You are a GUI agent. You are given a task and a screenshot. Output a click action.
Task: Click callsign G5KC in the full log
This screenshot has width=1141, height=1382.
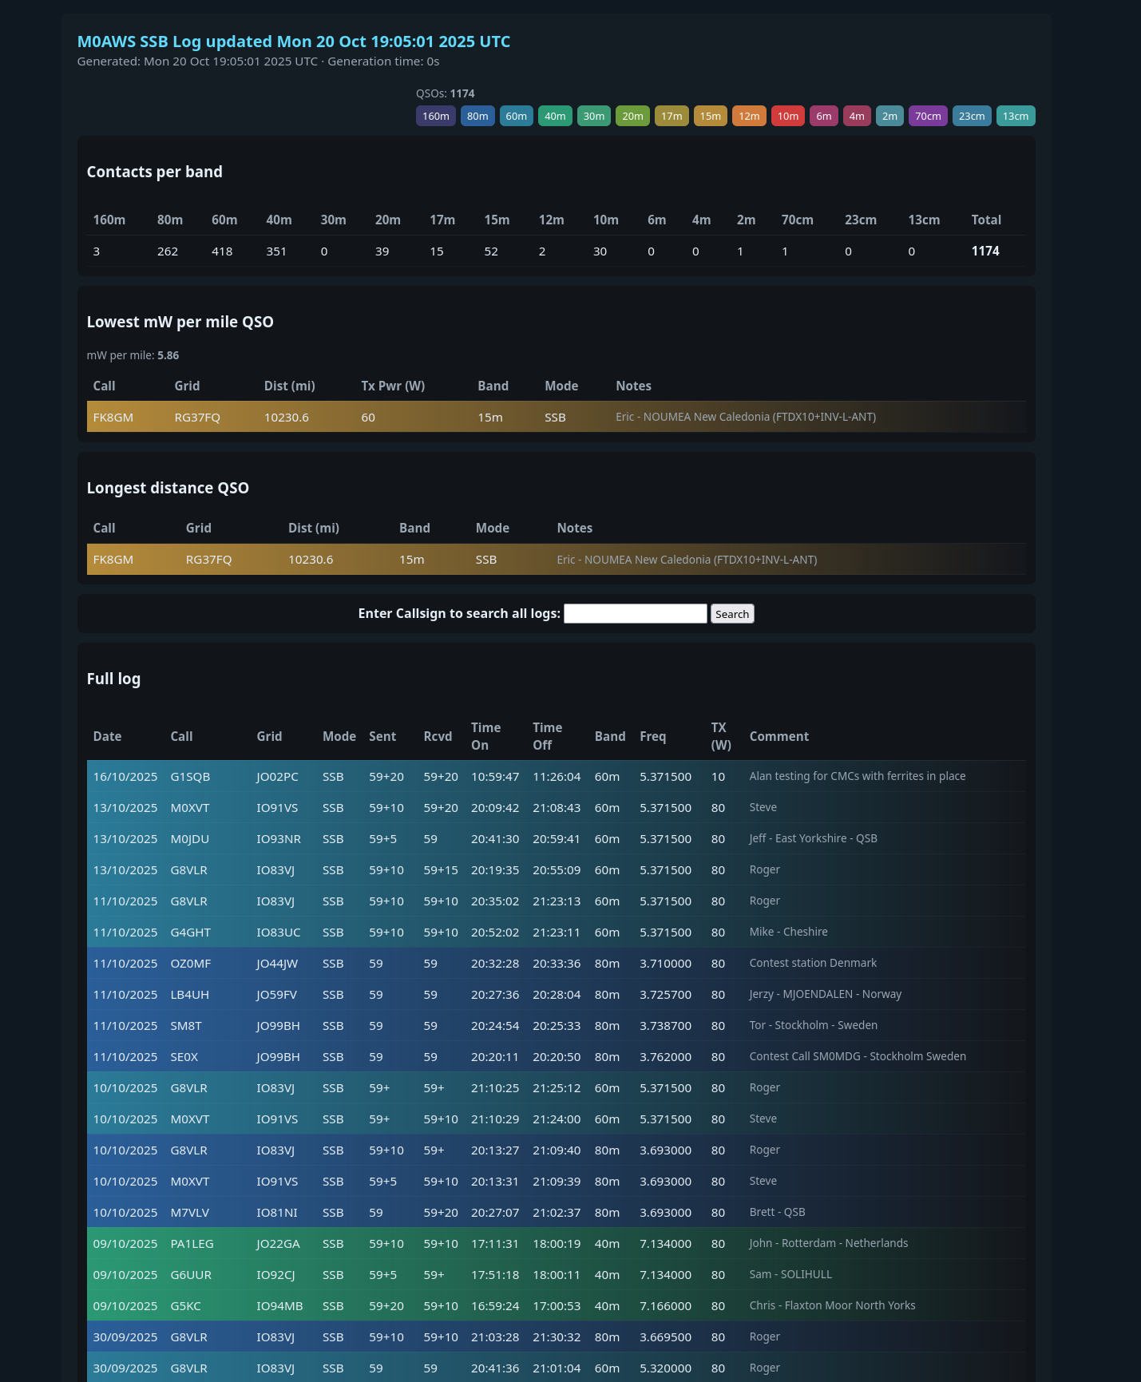[186, 1305]
